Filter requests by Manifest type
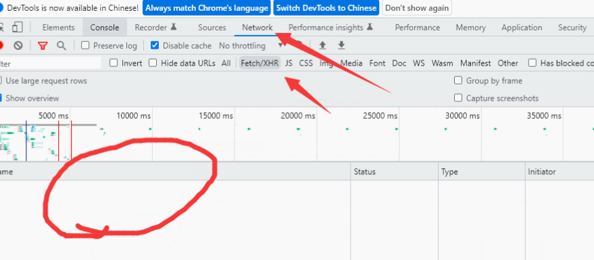This screenshot has width=594, height=260. (476, 63)
